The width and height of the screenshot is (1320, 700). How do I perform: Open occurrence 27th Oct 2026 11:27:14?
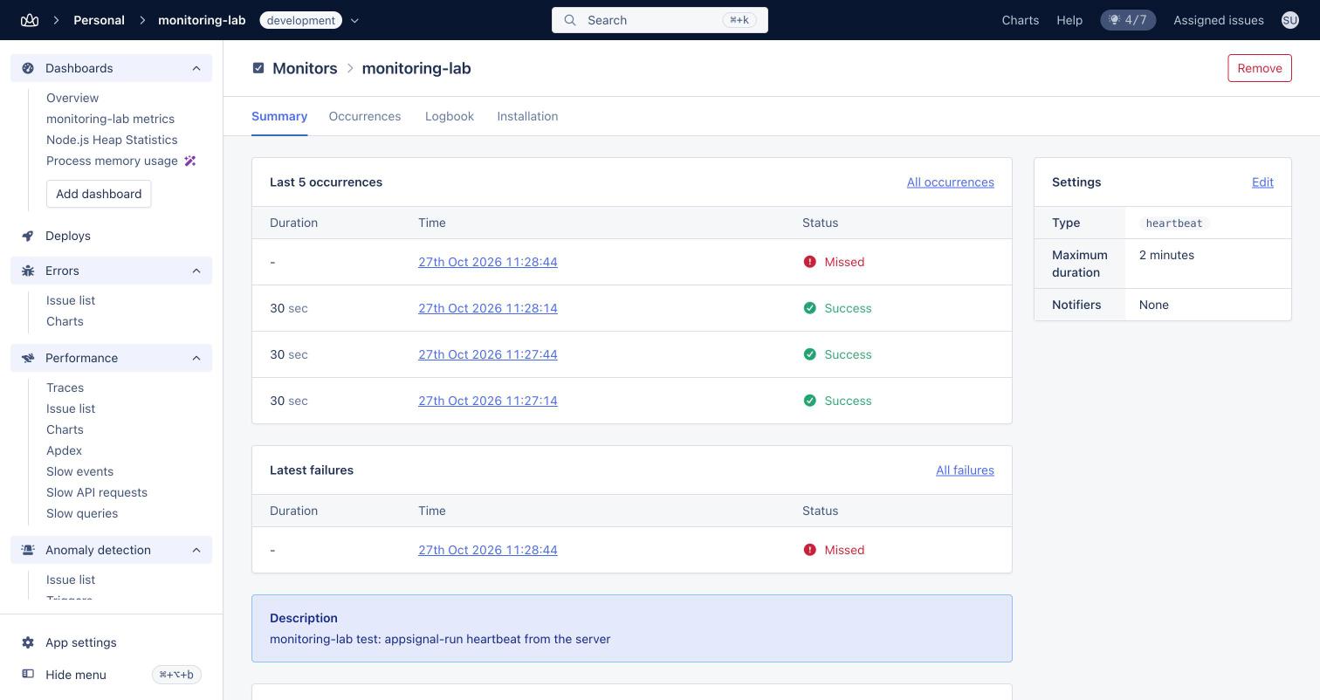click(x=488, y=401)
